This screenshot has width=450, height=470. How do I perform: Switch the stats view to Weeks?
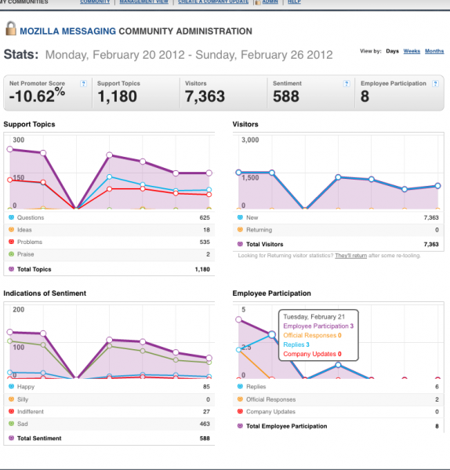[x=412, y=51]
